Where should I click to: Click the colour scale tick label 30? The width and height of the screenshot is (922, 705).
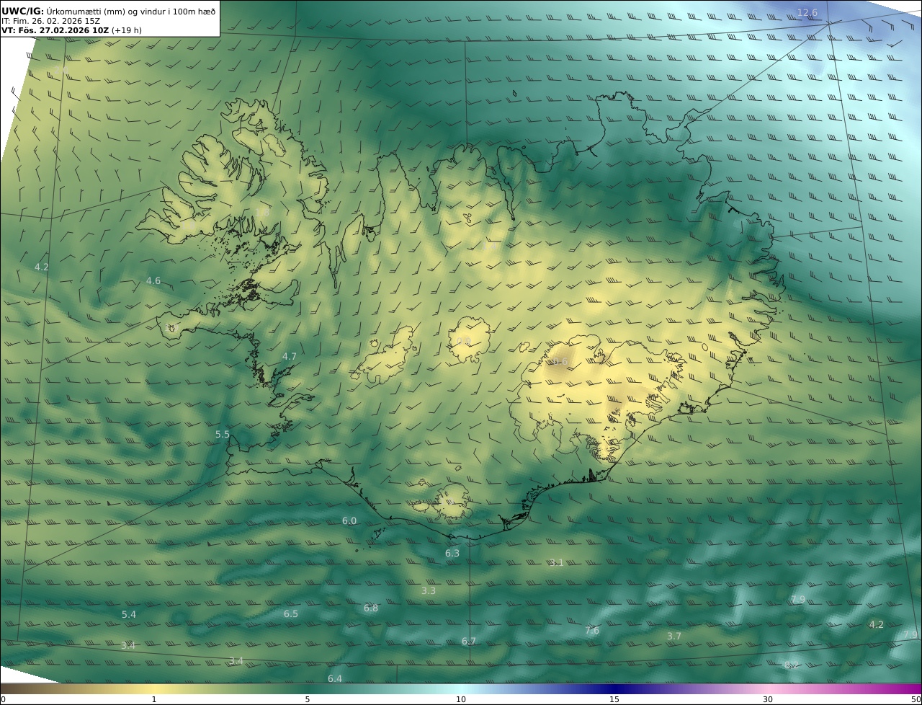tap(768, 699)
